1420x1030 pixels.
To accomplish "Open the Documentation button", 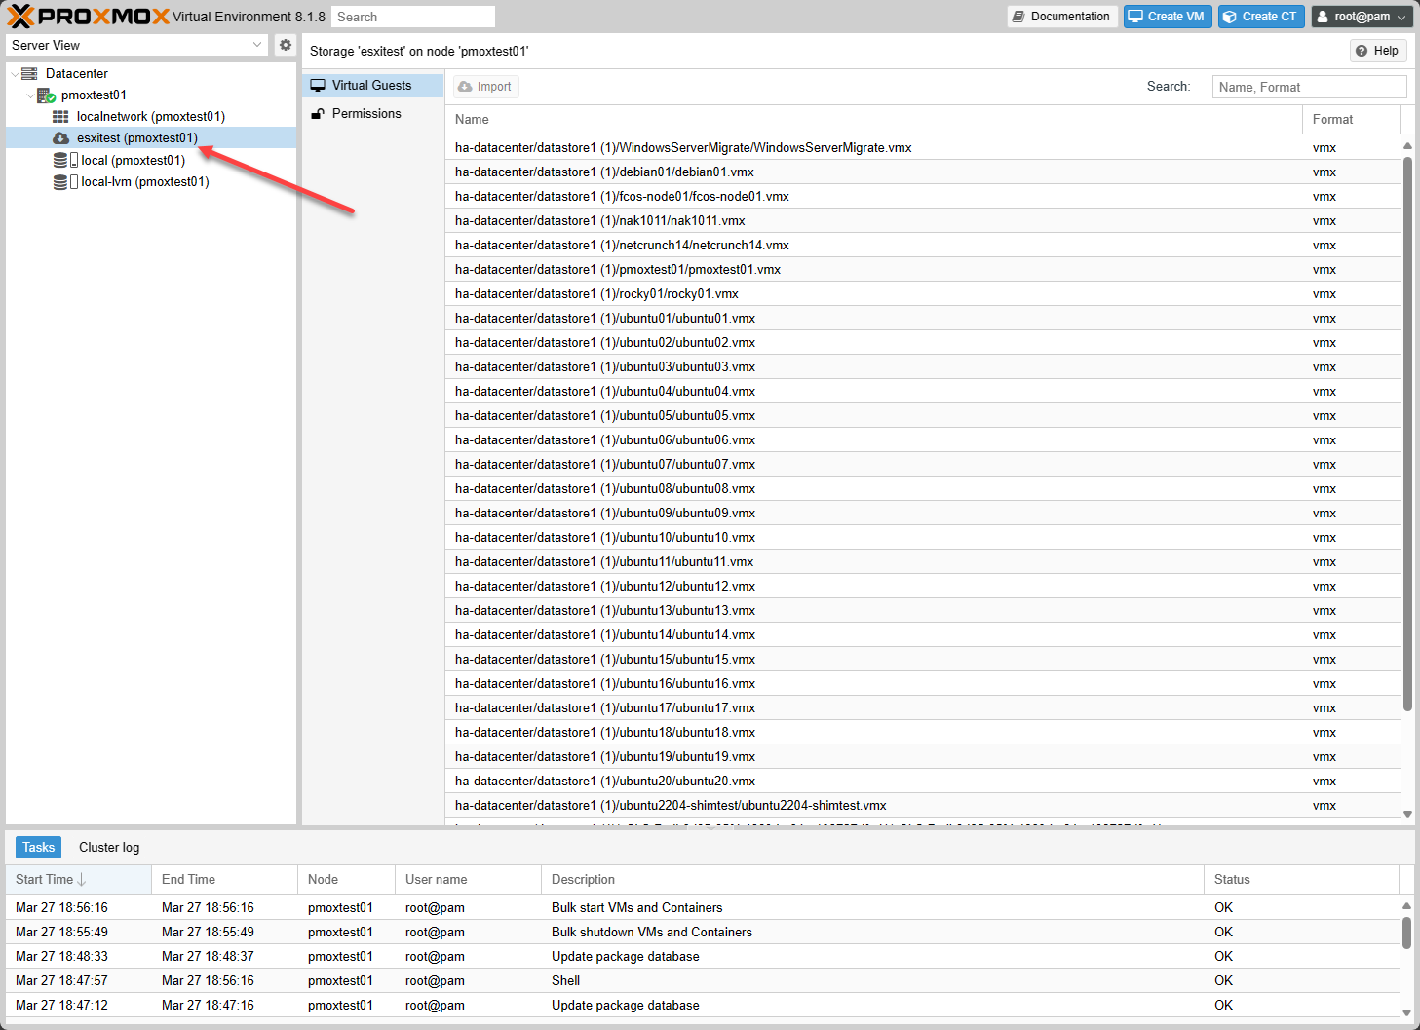I will tap(1062, 17).
